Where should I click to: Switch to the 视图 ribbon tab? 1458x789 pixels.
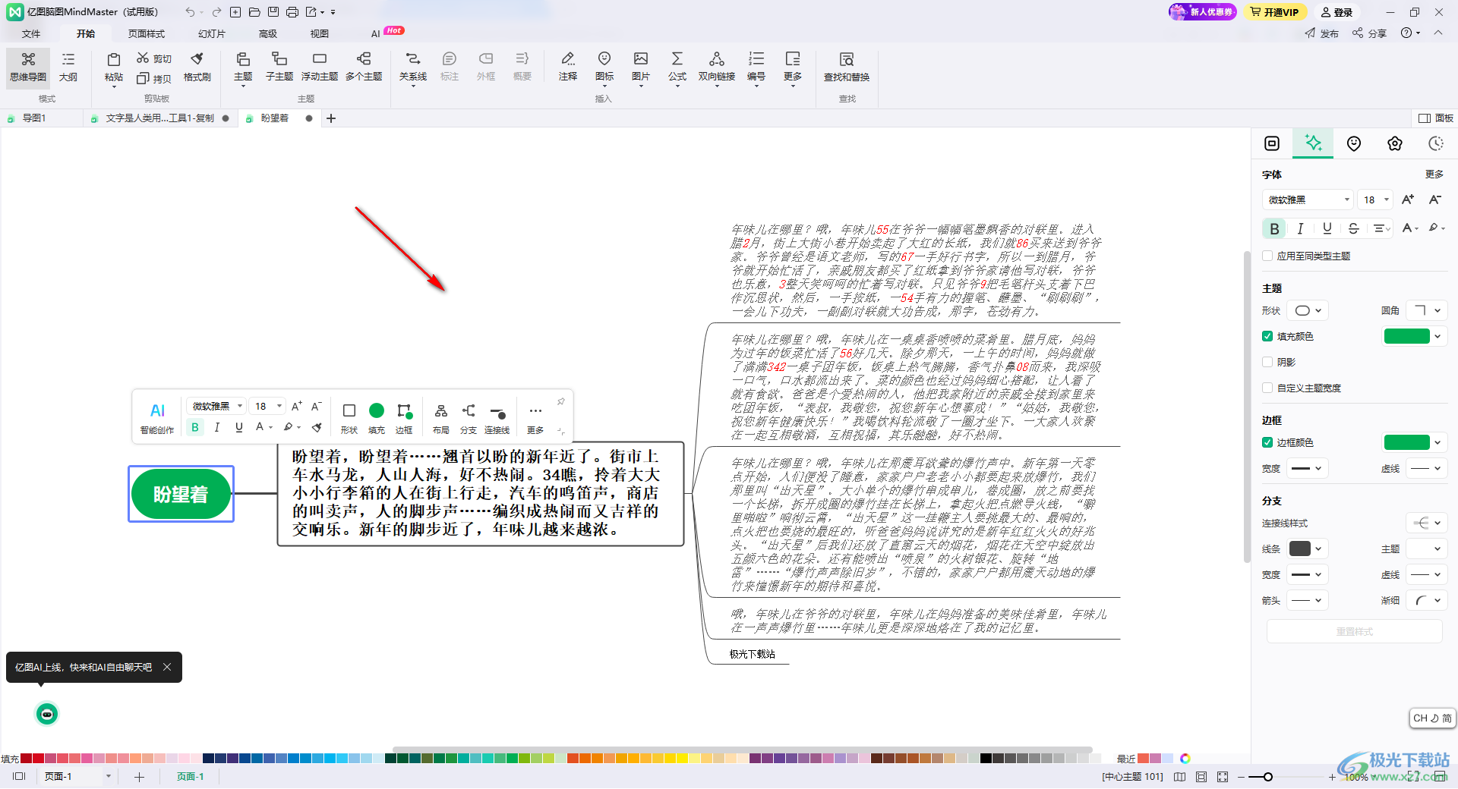point(320,33)
